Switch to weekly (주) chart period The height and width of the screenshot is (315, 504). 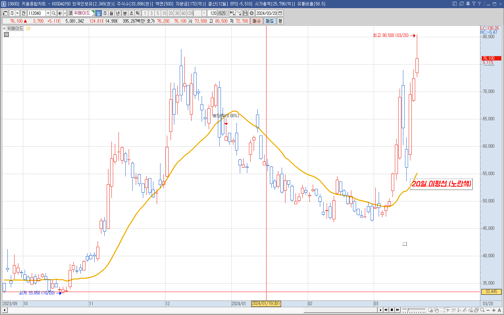click(x=105, y=13)
